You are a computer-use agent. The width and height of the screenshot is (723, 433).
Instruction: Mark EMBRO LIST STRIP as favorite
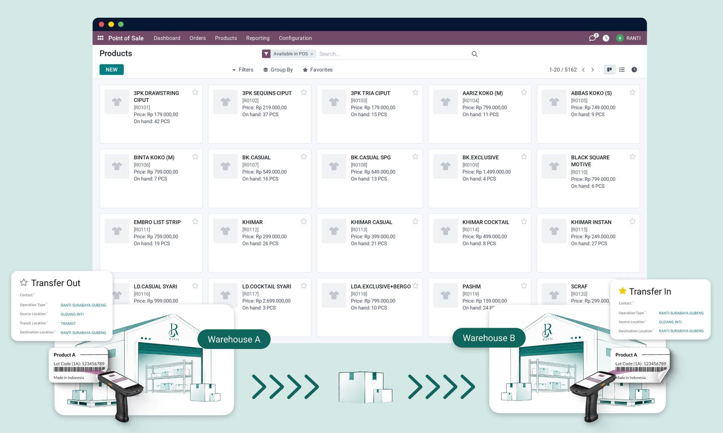point(195,222)
